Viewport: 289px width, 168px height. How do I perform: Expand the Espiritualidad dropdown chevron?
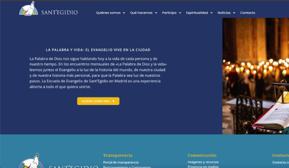212,13
